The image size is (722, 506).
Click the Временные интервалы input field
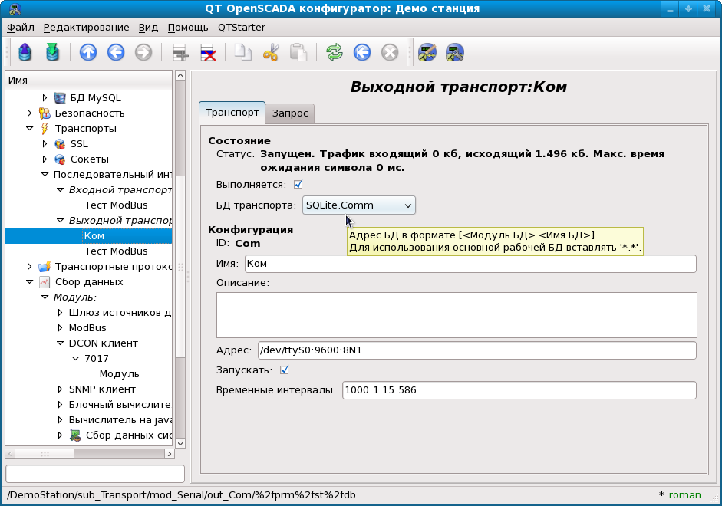[x=518, y=390]
